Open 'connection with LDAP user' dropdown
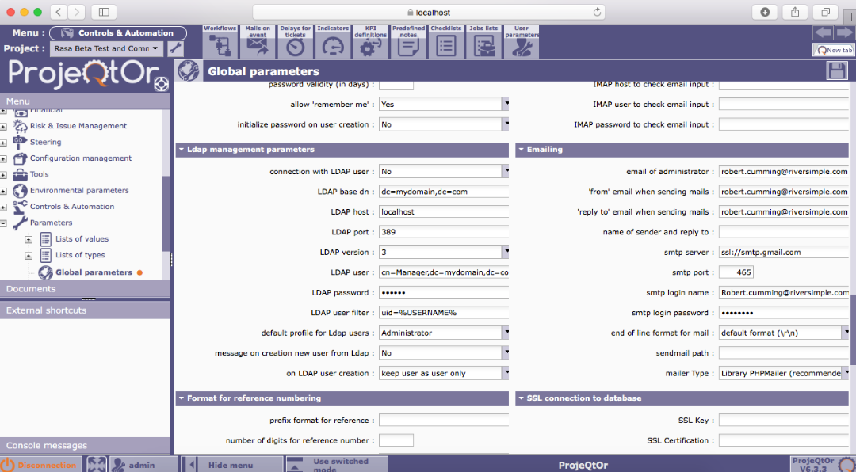Image resolution: width=856 pixels, height=472 pixels. [x=505, y=171]
